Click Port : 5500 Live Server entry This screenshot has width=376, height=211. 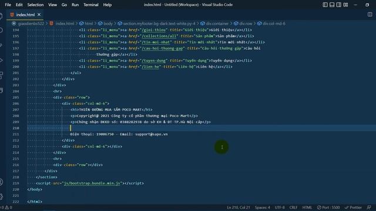pos(328,207)
